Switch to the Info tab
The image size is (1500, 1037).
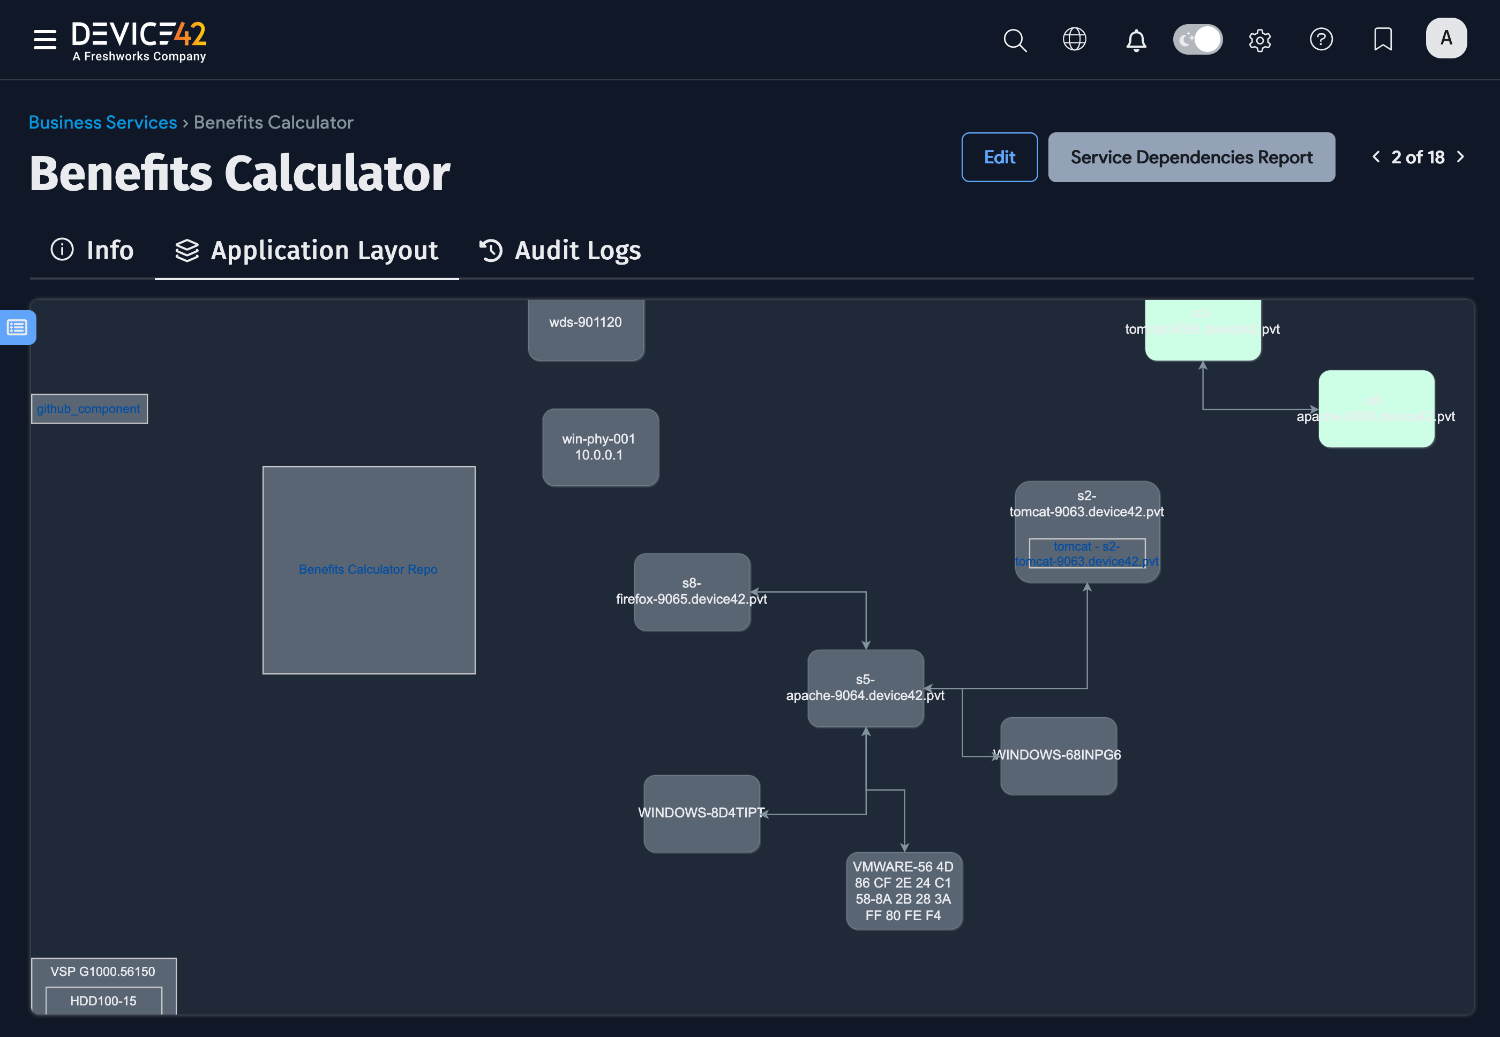pyautogui.click(x=92, y=250)
